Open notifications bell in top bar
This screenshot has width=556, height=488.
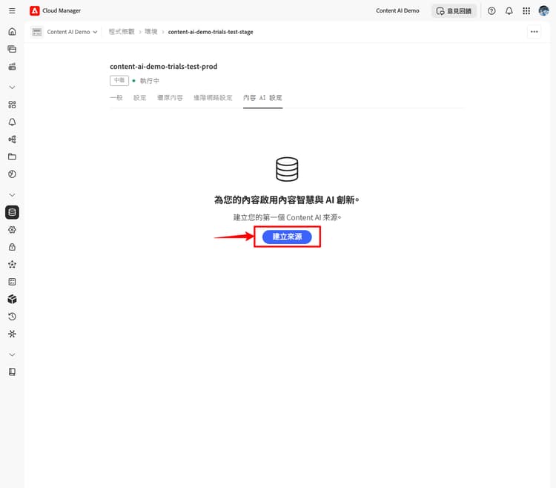509,11
